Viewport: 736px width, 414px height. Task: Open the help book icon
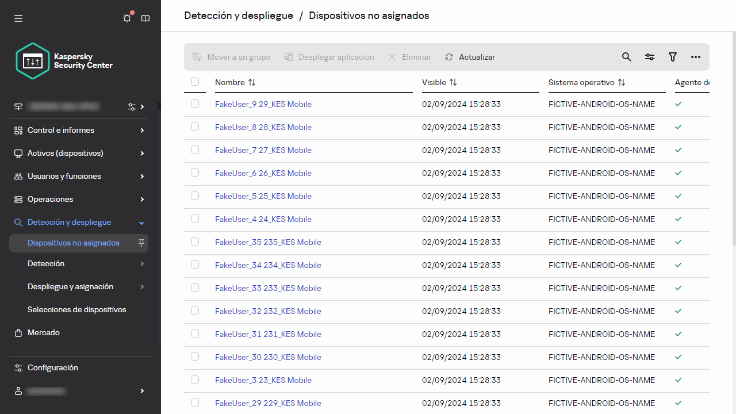coord(145,18)
